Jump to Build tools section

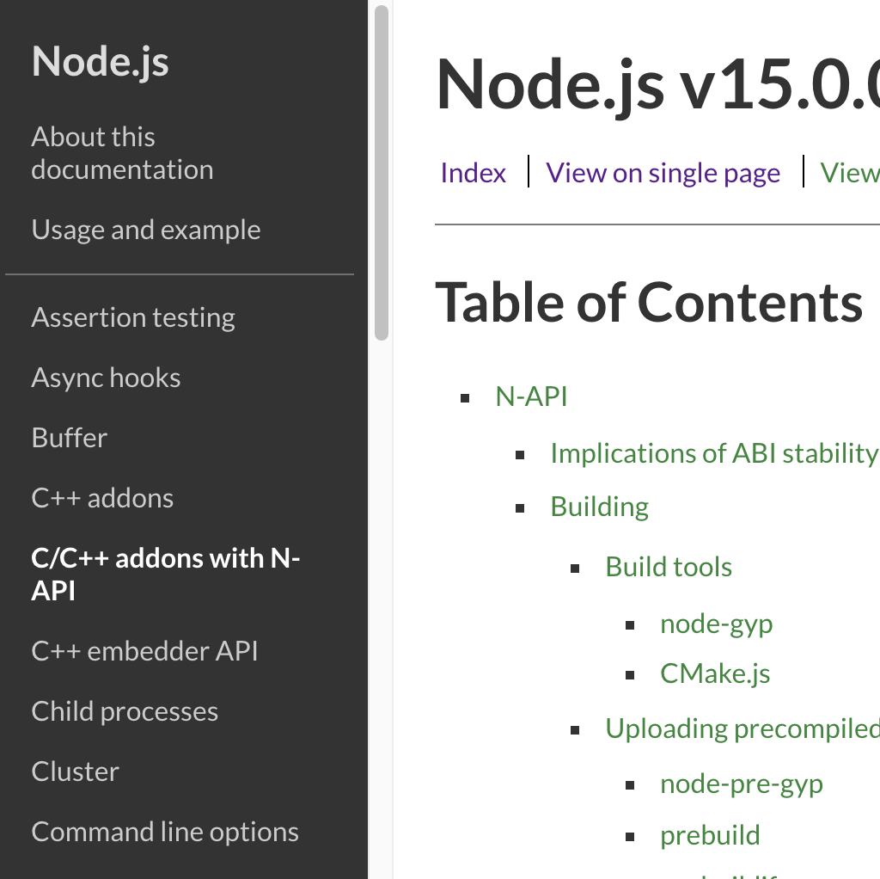click(669, 567)
